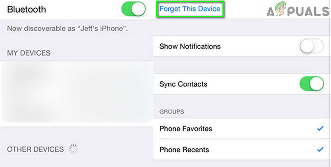Screen dimensions: 331x167
Task: Turn off the Bluetooth switch
Action: point(134,9)
